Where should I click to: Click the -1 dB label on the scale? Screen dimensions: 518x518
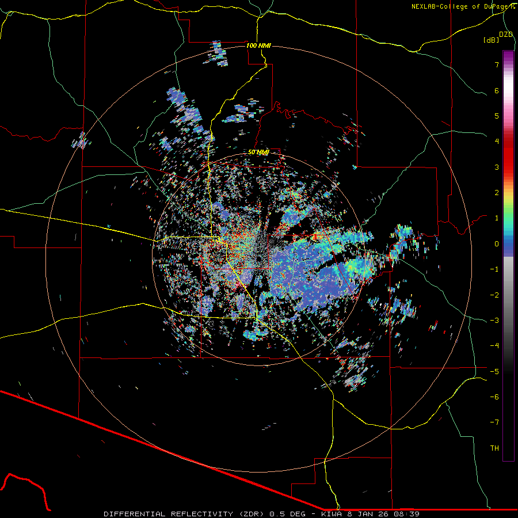point(494,269)
